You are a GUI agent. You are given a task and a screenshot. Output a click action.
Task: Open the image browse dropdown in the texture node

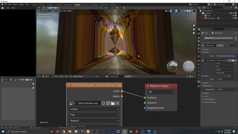[72, 103]
